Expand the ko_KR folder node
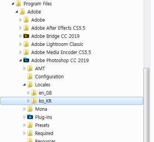Viewport: 154px width, 142px height. (28, 101)
